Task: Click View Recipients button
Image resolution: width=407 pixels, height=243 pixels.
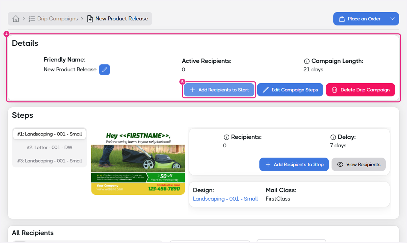Action: 358,164
